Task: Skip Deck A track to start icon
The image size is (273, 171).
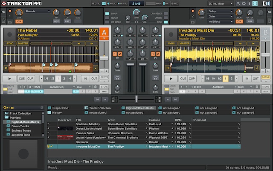Action: [x=6, y=68]
